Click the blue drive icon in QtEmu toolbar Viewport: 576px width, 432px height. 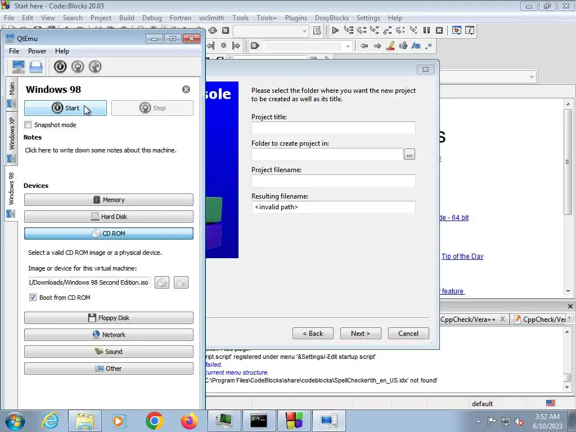point(36,66)
